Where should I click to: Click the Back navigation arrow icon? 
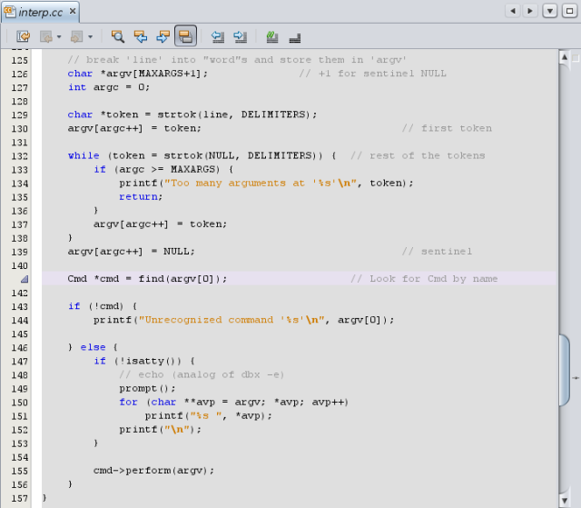[x=46, y=36]
